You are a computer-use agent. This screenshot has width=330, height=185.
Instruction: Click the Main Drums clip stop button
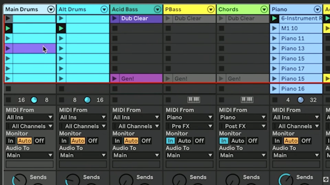click(x=8, y=100)
